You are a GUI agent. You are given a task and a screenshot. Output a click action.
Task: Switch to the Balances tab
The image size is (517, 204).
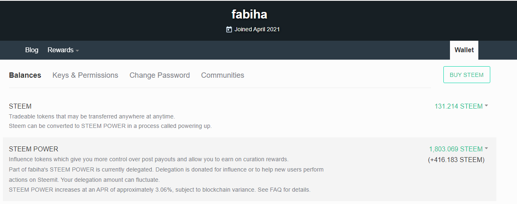click(x=25, y=75)
